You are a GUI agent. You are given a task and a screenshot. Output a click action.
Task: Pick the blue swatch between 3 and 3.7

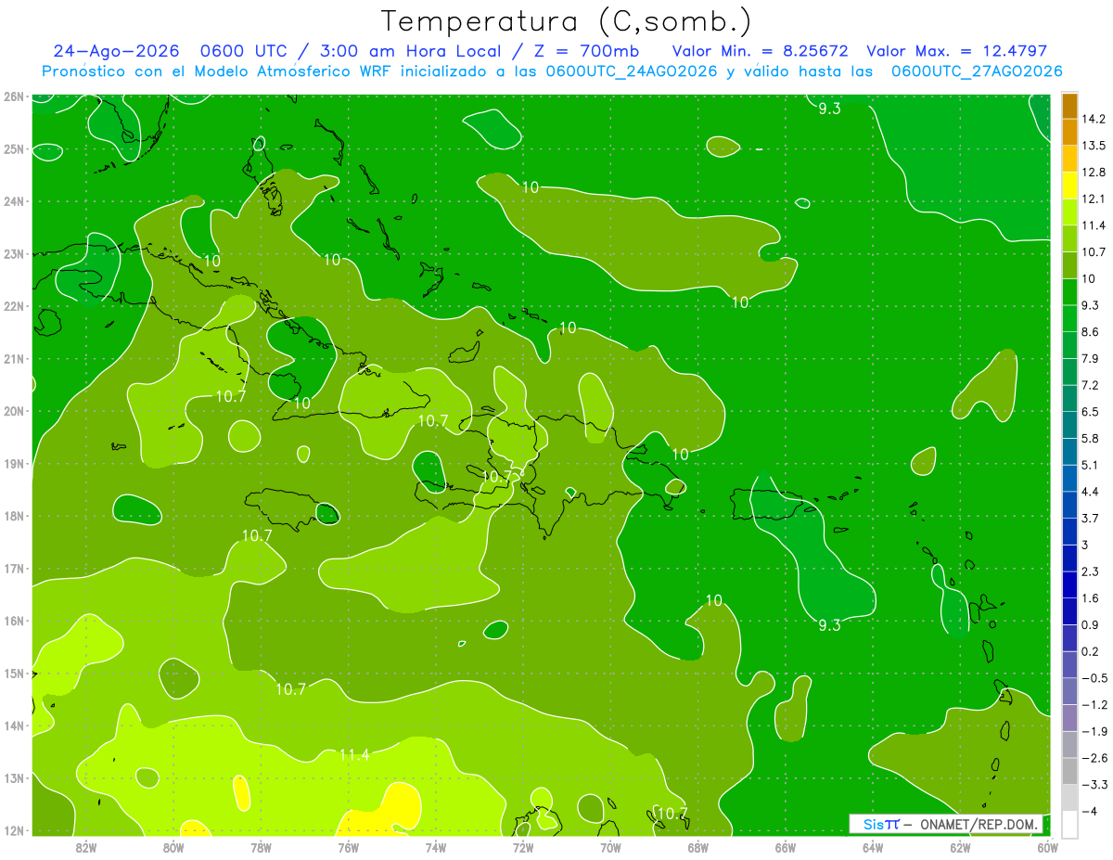click(x=1069, y=532)
